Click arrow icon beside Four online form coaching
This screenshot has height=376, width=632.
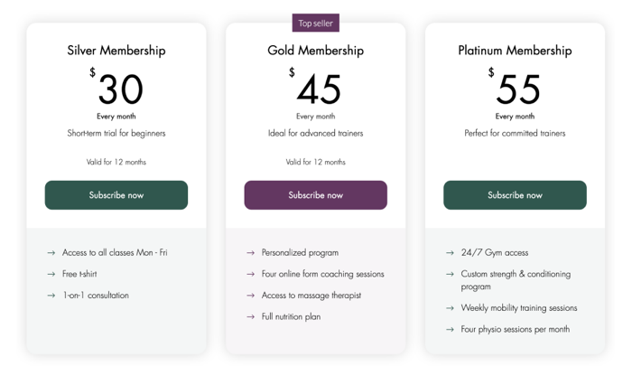click(x=251, y=274)
